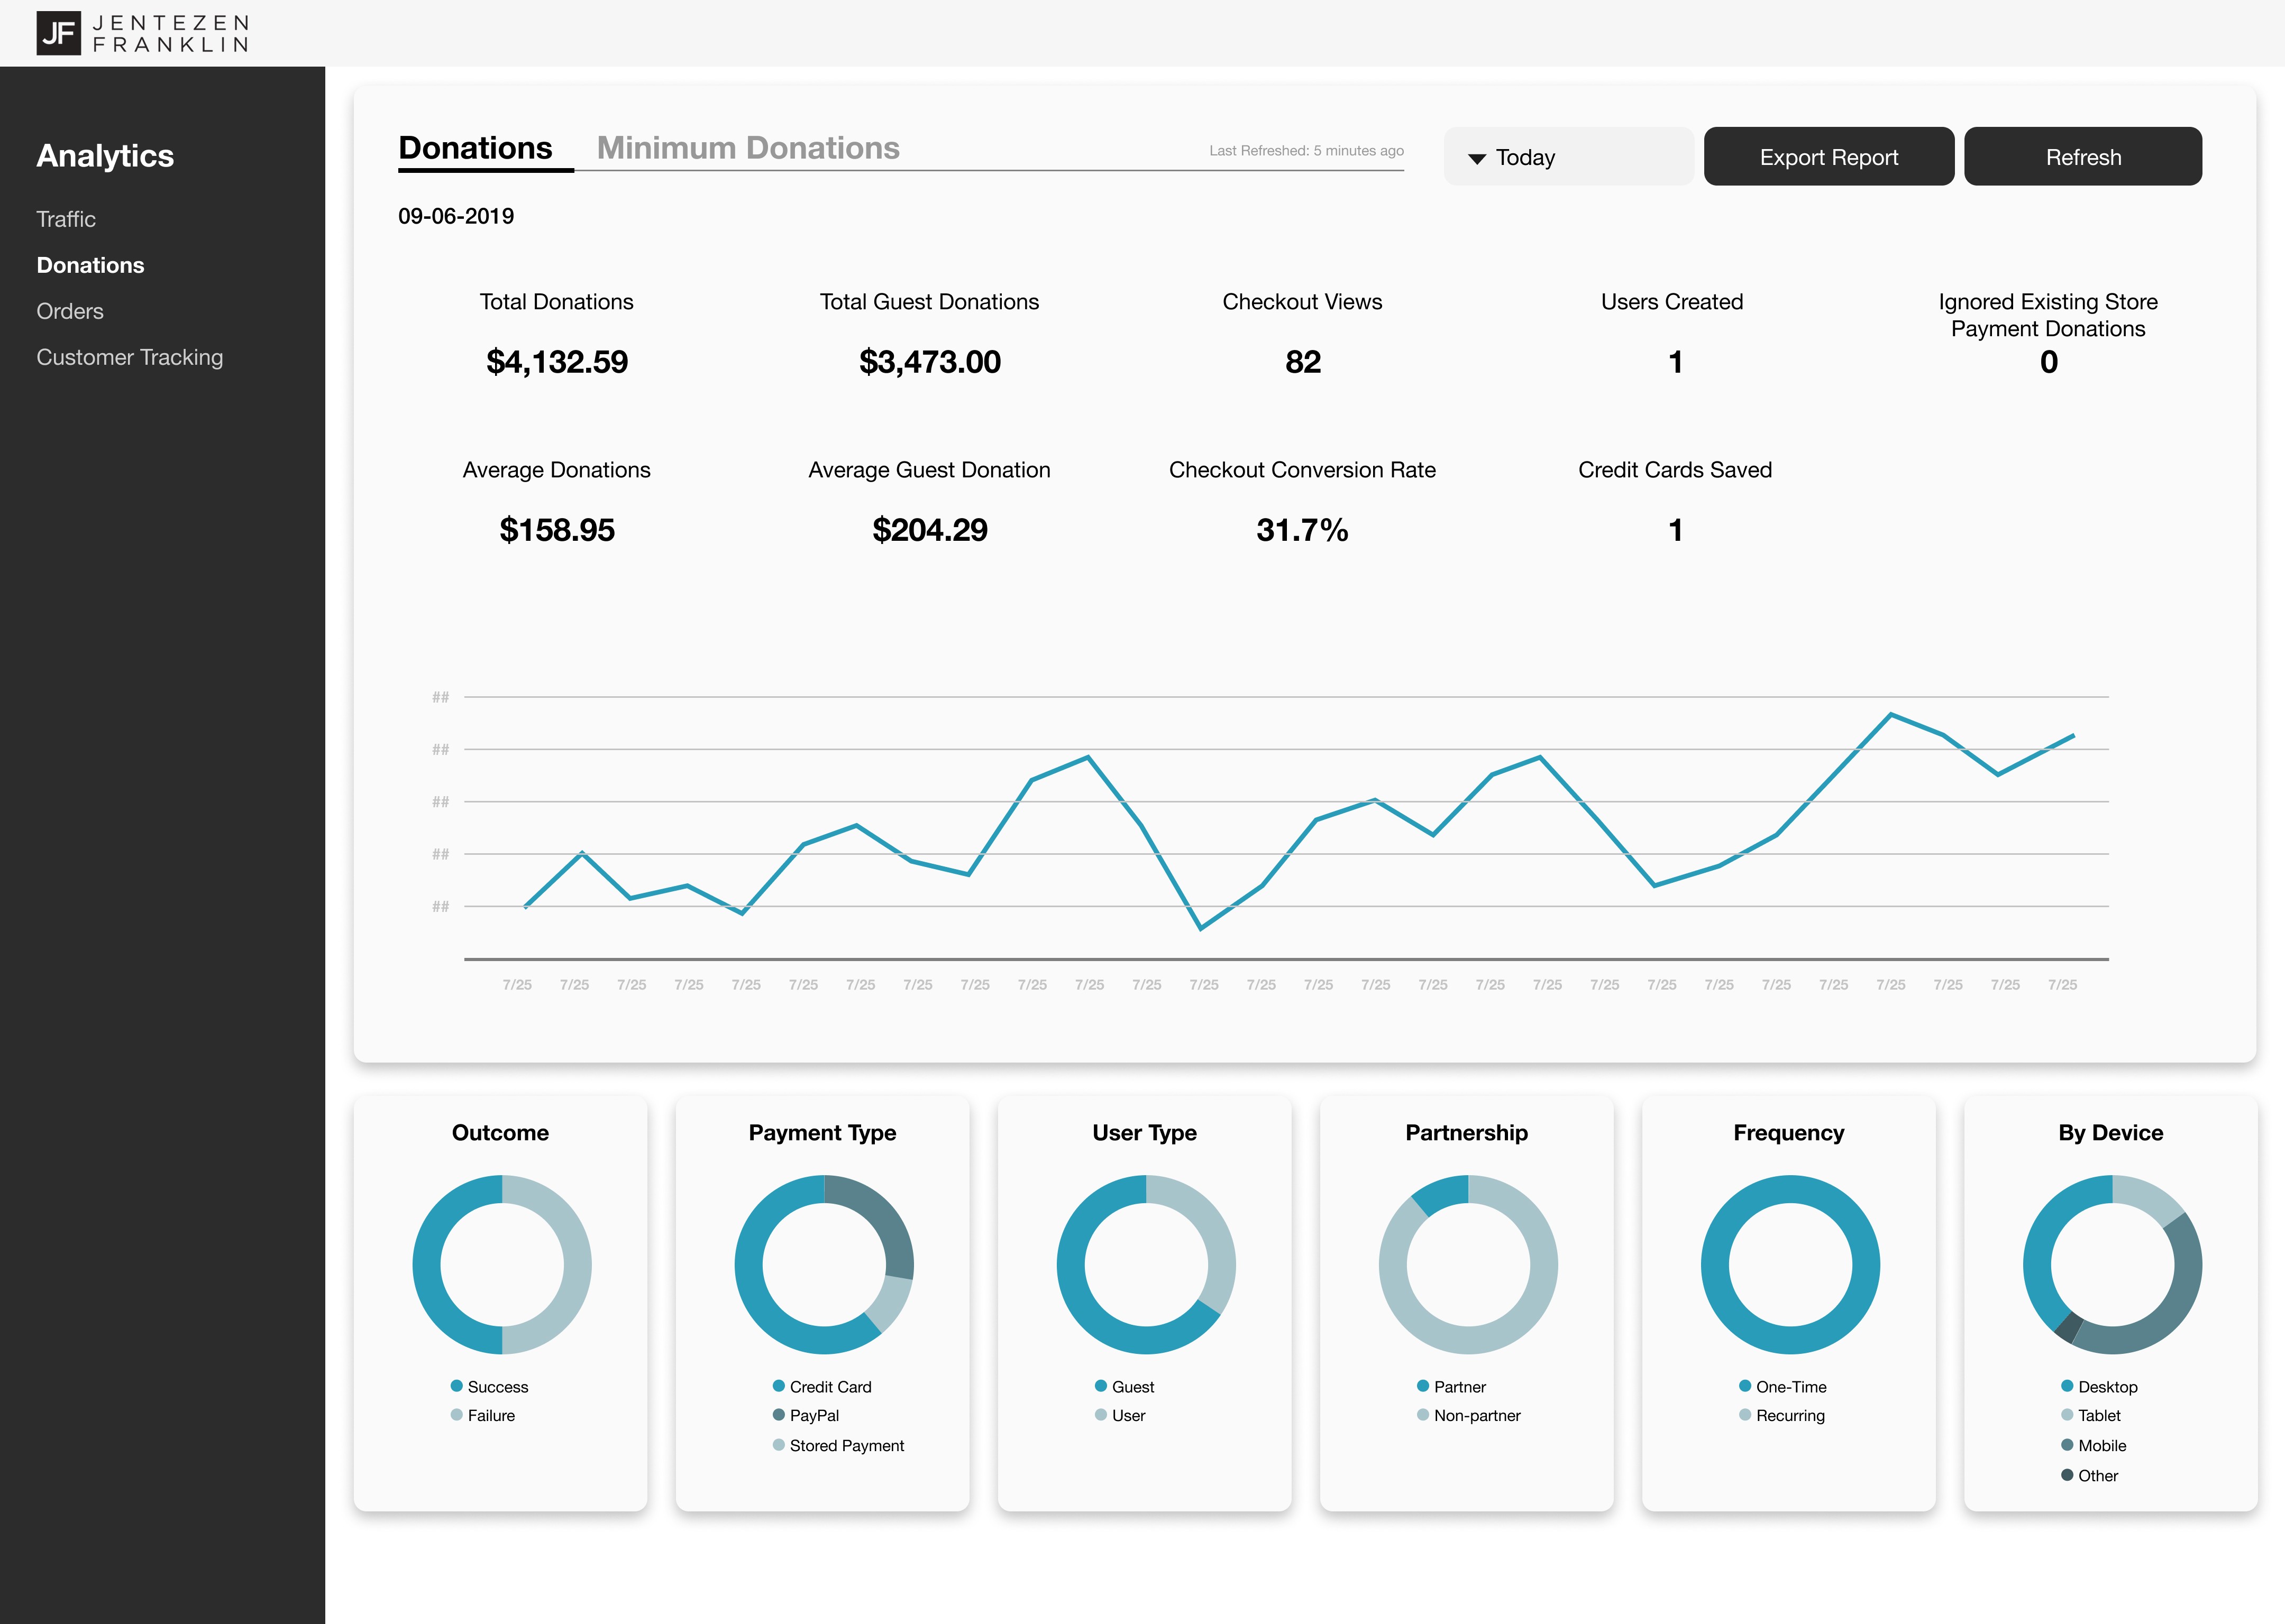Switch to the Minimum Donations tab

coord(747,148)
